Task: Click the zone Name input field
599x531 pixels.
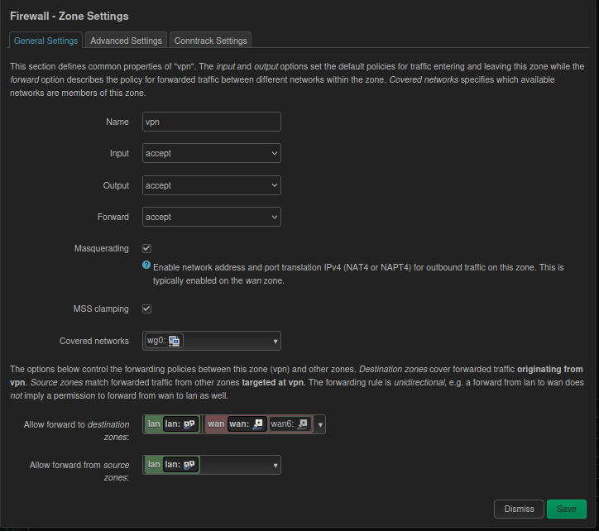Action: click(x=212, y=122)
